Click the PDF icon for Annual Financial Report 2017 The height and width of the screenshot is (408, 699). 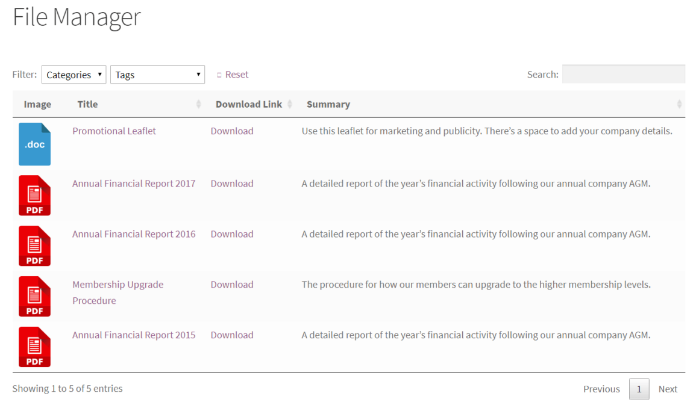click(x=34, y=195)
